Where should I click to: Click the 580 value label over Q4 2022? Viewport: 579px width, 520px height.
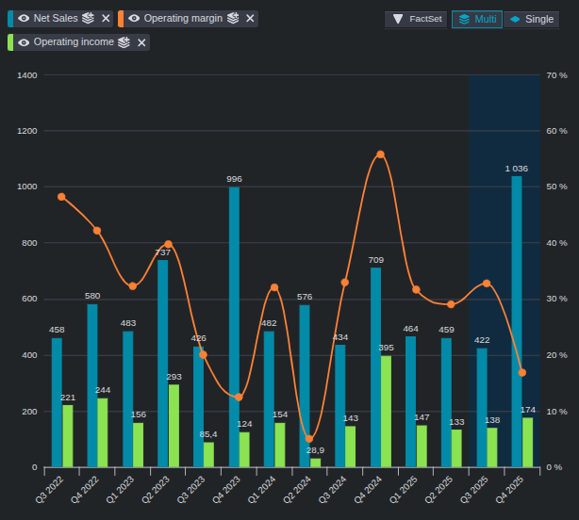pos(92,296)
